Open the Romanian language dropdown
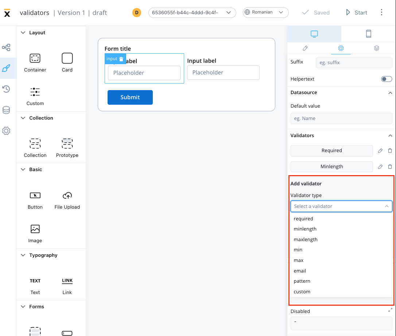Viewport: 396px width, 336px height. click(x=265, y=12)
